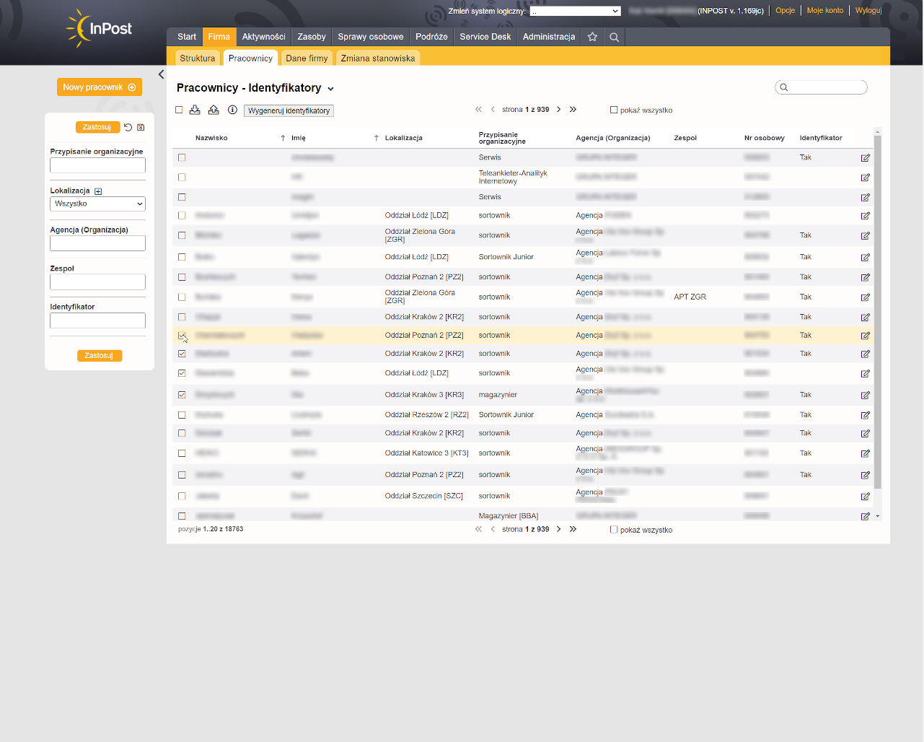Screen dimensions: 924x742
Task: Select the Oddział Katowice 3 row checkbox
Action: tap(182, 453)
